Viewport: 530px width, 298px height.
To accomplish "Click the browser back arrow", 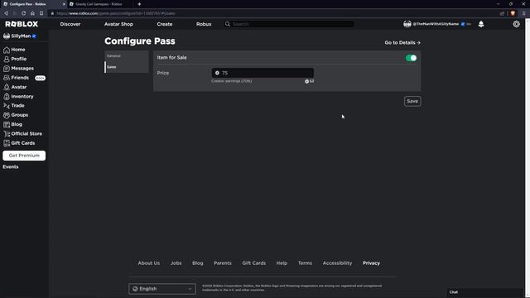I will tap(6, 13).
